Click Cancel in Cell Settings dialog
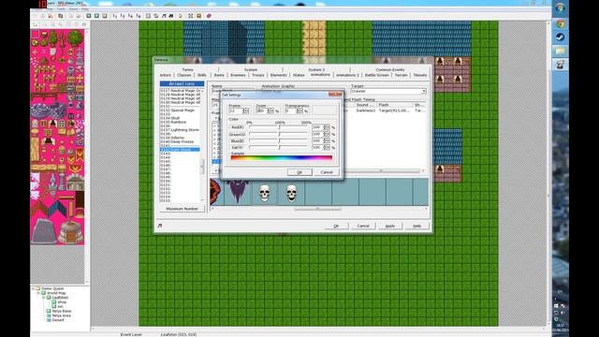The image size is (599, 337). [327, 172]
